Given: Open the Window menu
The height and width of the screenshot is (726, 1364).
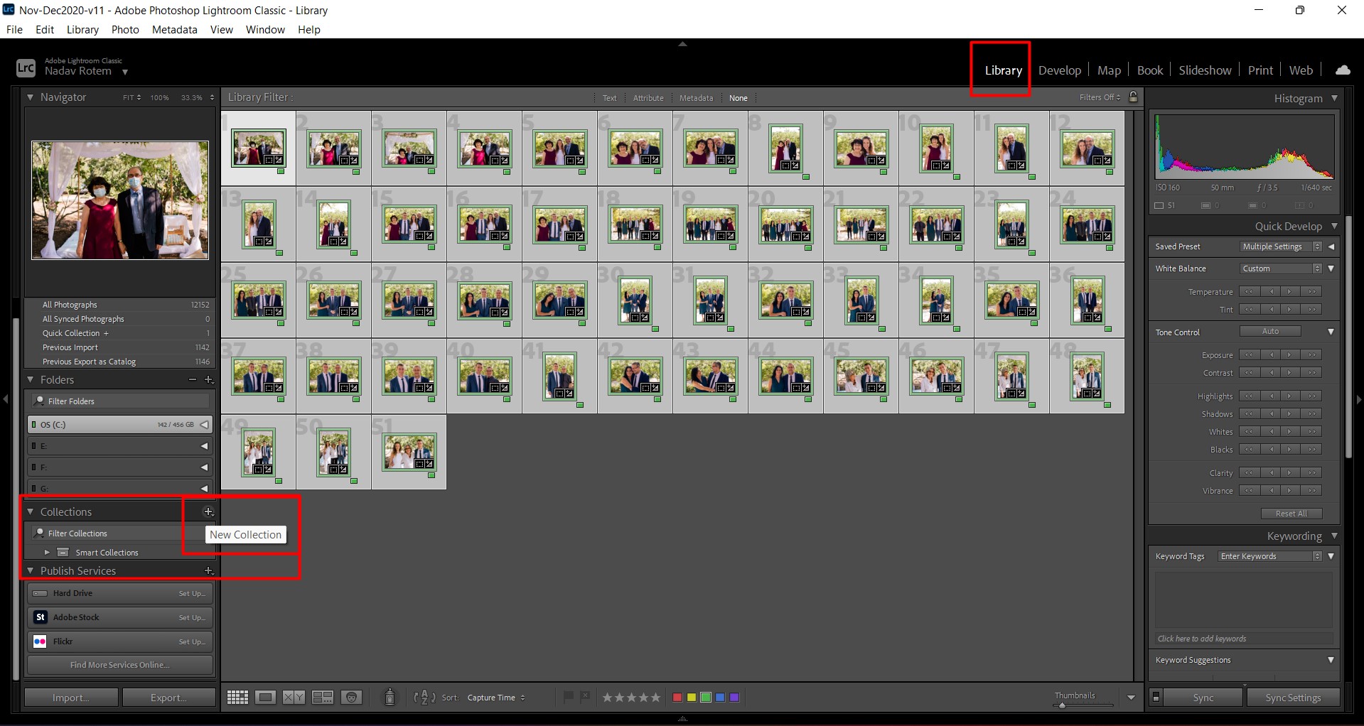Looking at the screenshot, I should (265, 29).
